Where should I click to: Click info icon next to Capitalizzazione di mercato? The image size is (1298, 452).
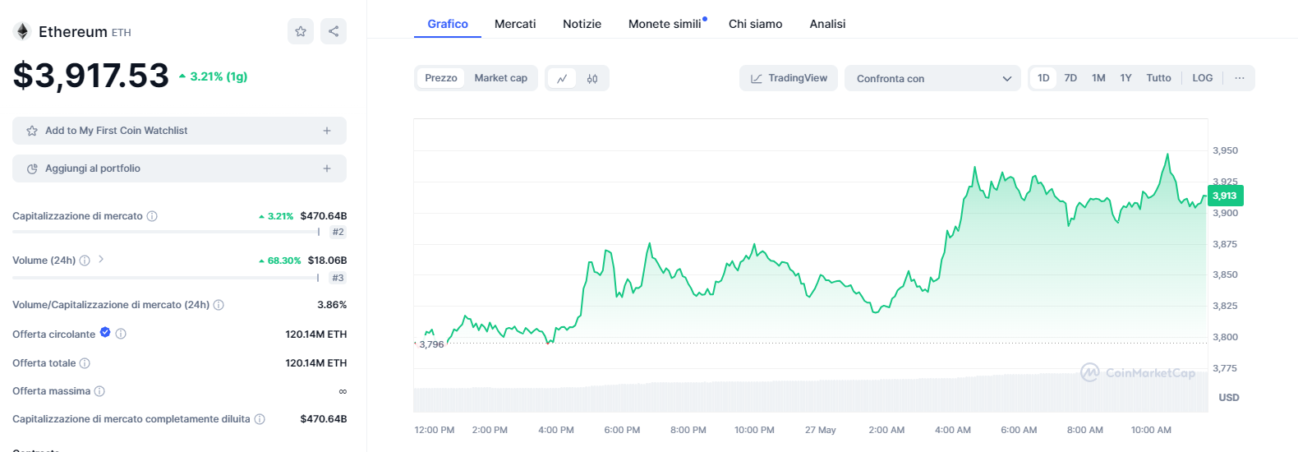[x=152, y=216]
